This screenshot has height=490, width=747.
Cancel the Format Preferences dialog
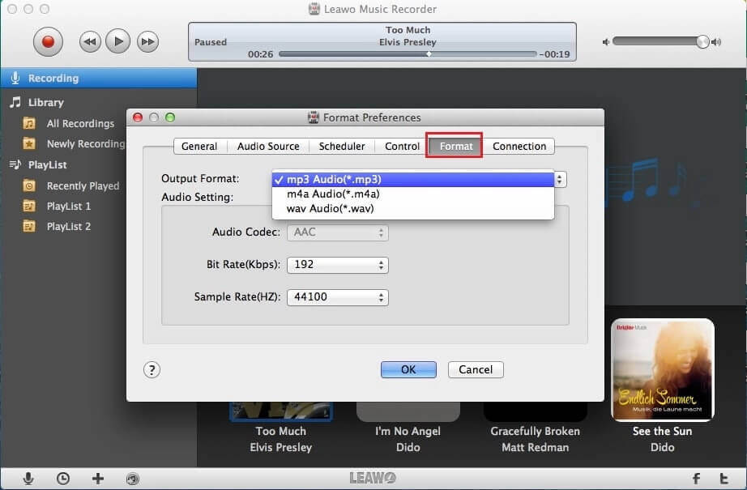point(476,369)
